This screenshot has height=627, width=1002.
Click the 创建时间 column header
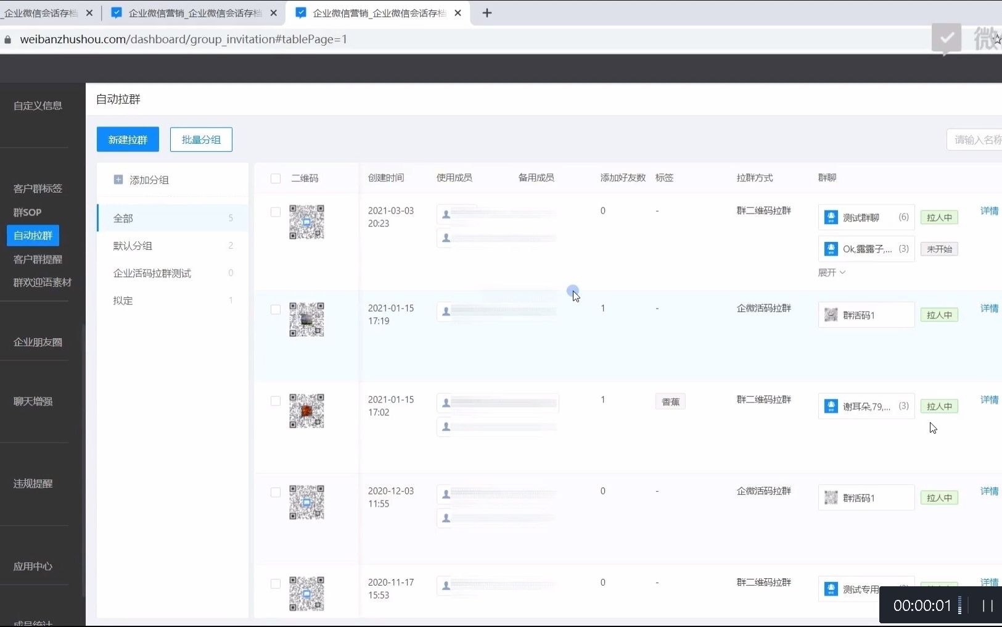[x=386, y=178]
